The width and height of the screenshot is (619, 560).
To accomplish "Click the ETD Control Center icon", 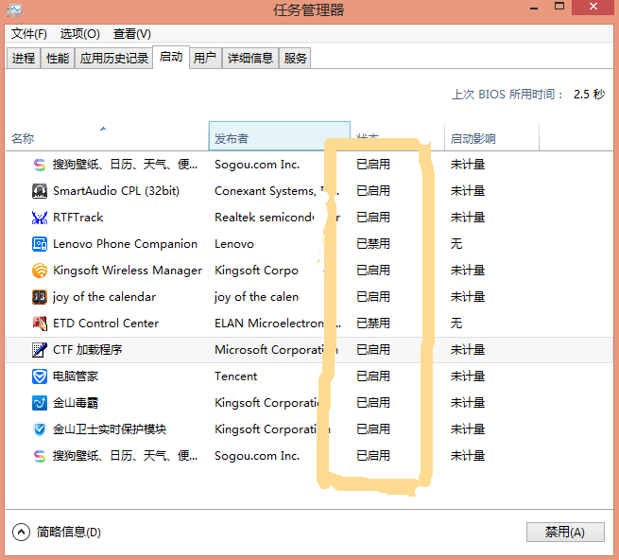I will (x=40, y=324).
